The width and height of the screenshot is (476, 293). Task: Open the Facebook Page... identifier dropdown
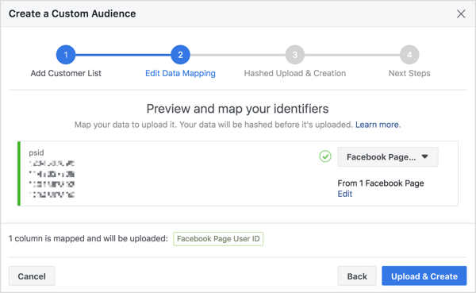point(388,157)
